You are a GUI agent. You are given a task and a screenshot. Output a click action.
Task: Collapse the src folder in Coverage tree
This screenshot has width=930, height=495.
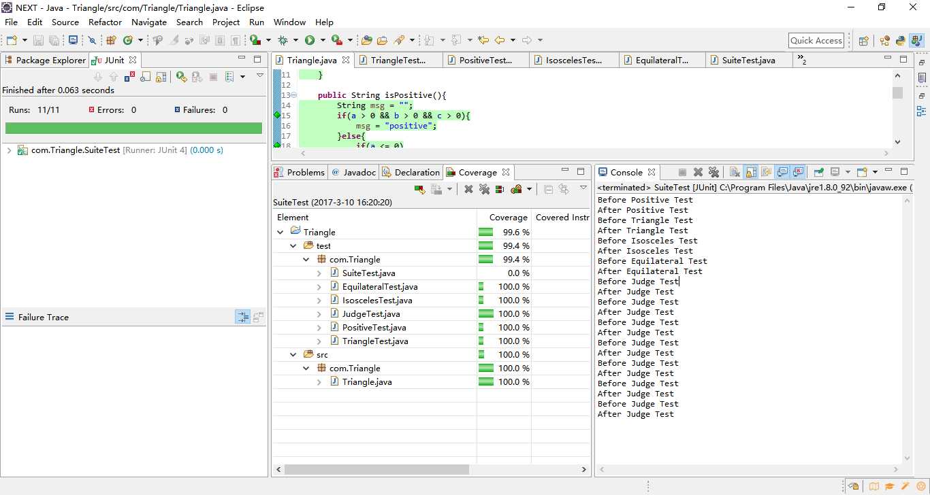coord(293,354)
